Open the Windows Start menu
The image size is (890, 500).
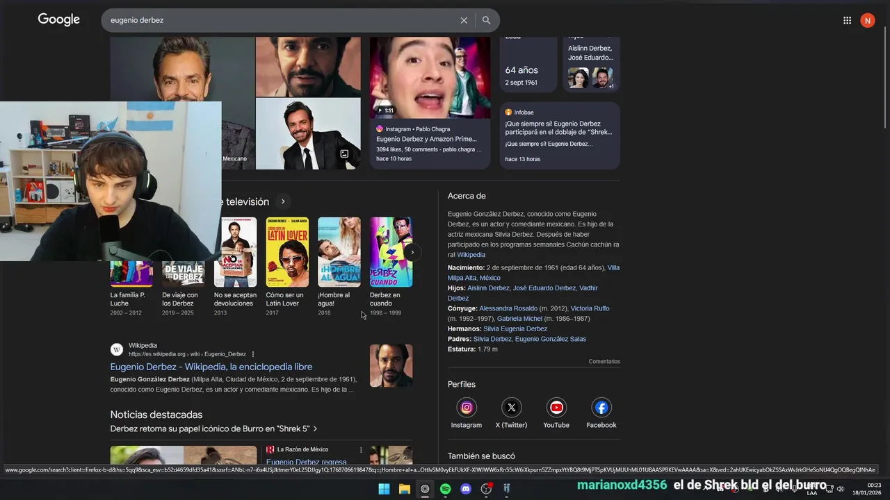[x=384, y=489]
